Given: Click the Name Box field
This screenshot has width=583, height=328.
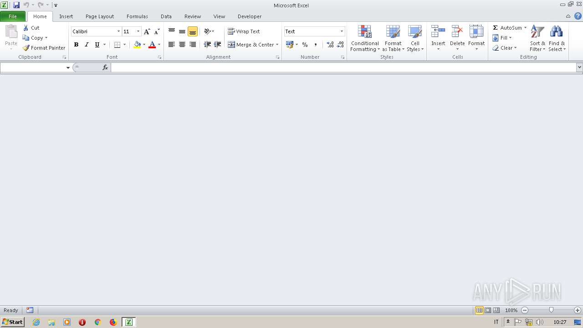Looking at the screenshot, I should point(32,67).
